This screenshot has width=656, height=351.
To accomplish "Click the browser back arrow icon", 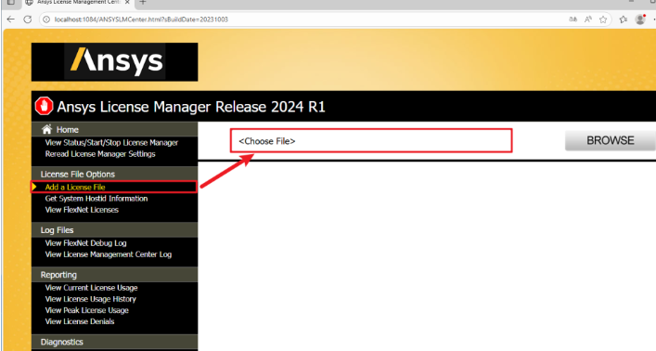I will [11, 19].
